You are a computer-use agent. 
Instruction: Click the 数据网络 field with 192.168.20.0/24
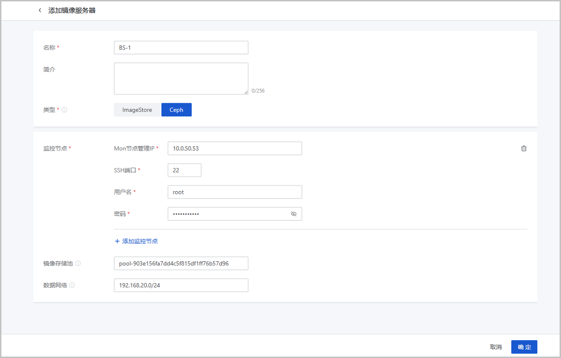[180, 286]
